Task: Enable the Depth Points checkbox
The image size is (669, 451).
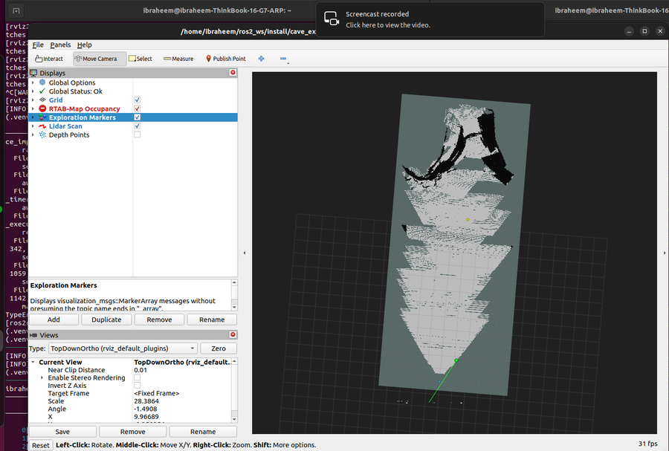Action: [x=137, y=134]
